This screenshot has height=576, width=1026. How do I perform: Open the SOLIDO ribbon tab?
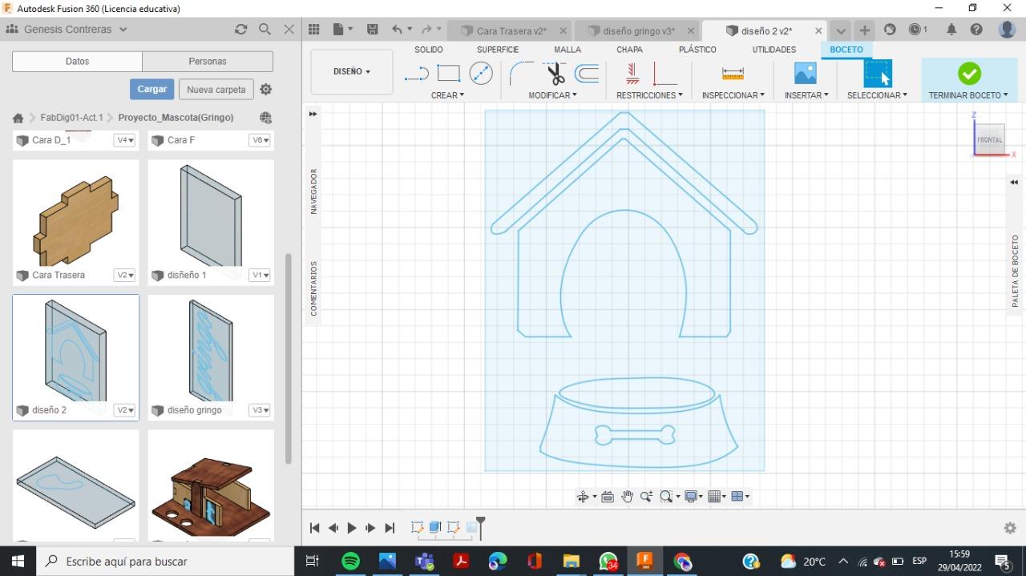point(429,50)
